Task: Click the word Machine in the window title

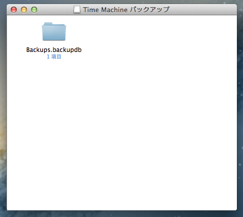Action: (x=115, y=10)
